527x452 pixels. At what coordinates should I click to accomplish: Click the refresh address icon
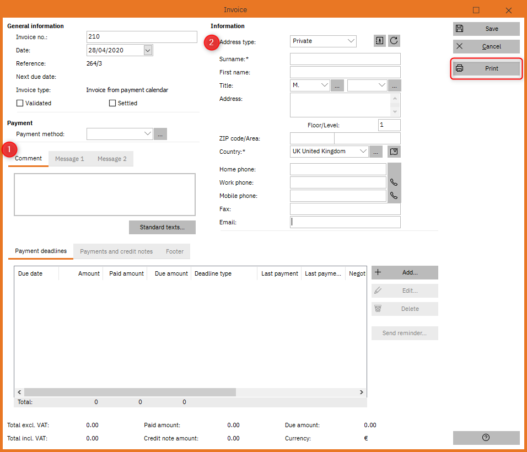coord(394,41)
